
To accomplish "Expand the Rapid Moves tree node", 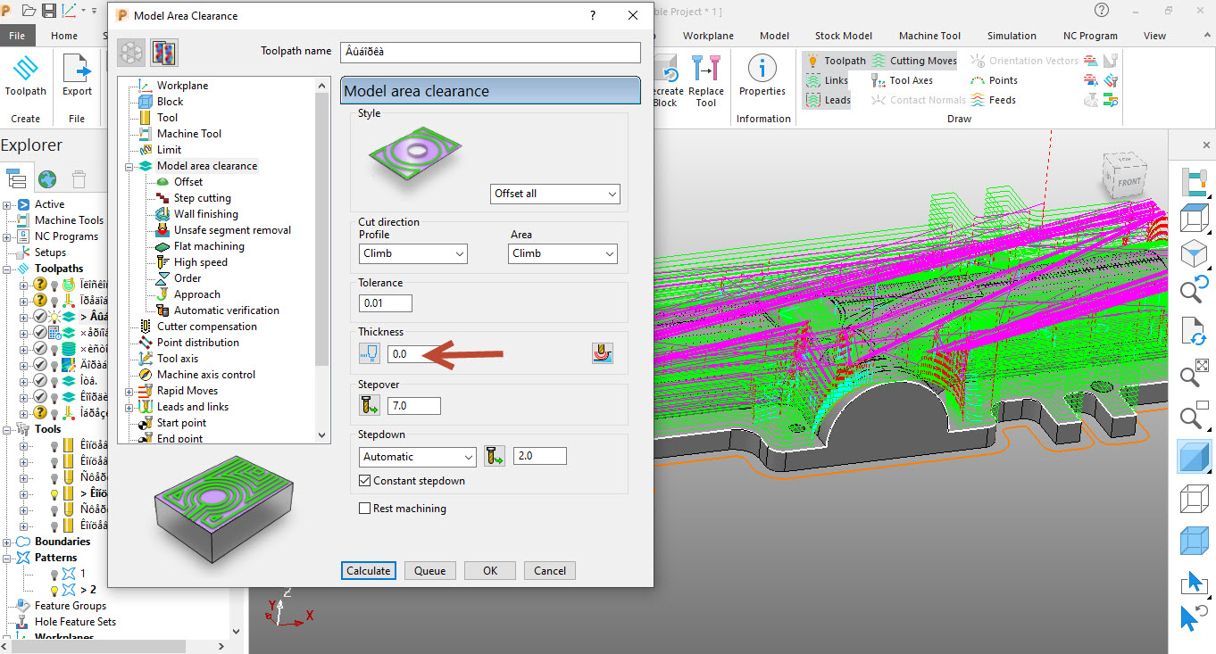I will click(129, 391).
